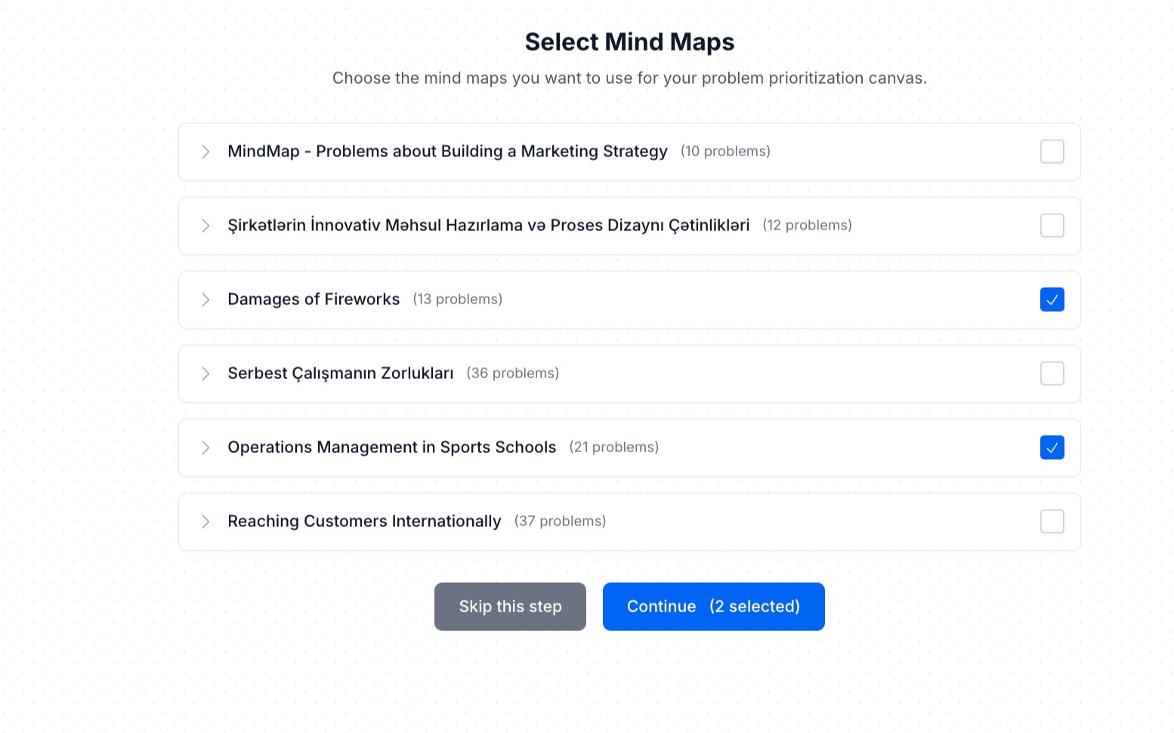Select the Serbest Çalışmanın Zorlukları row title
Viewport: 1174px width, 733px height.
[x=341, y=374]
